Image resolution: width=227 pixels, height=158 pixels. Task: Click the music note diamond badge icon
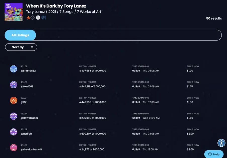point(33,18)
